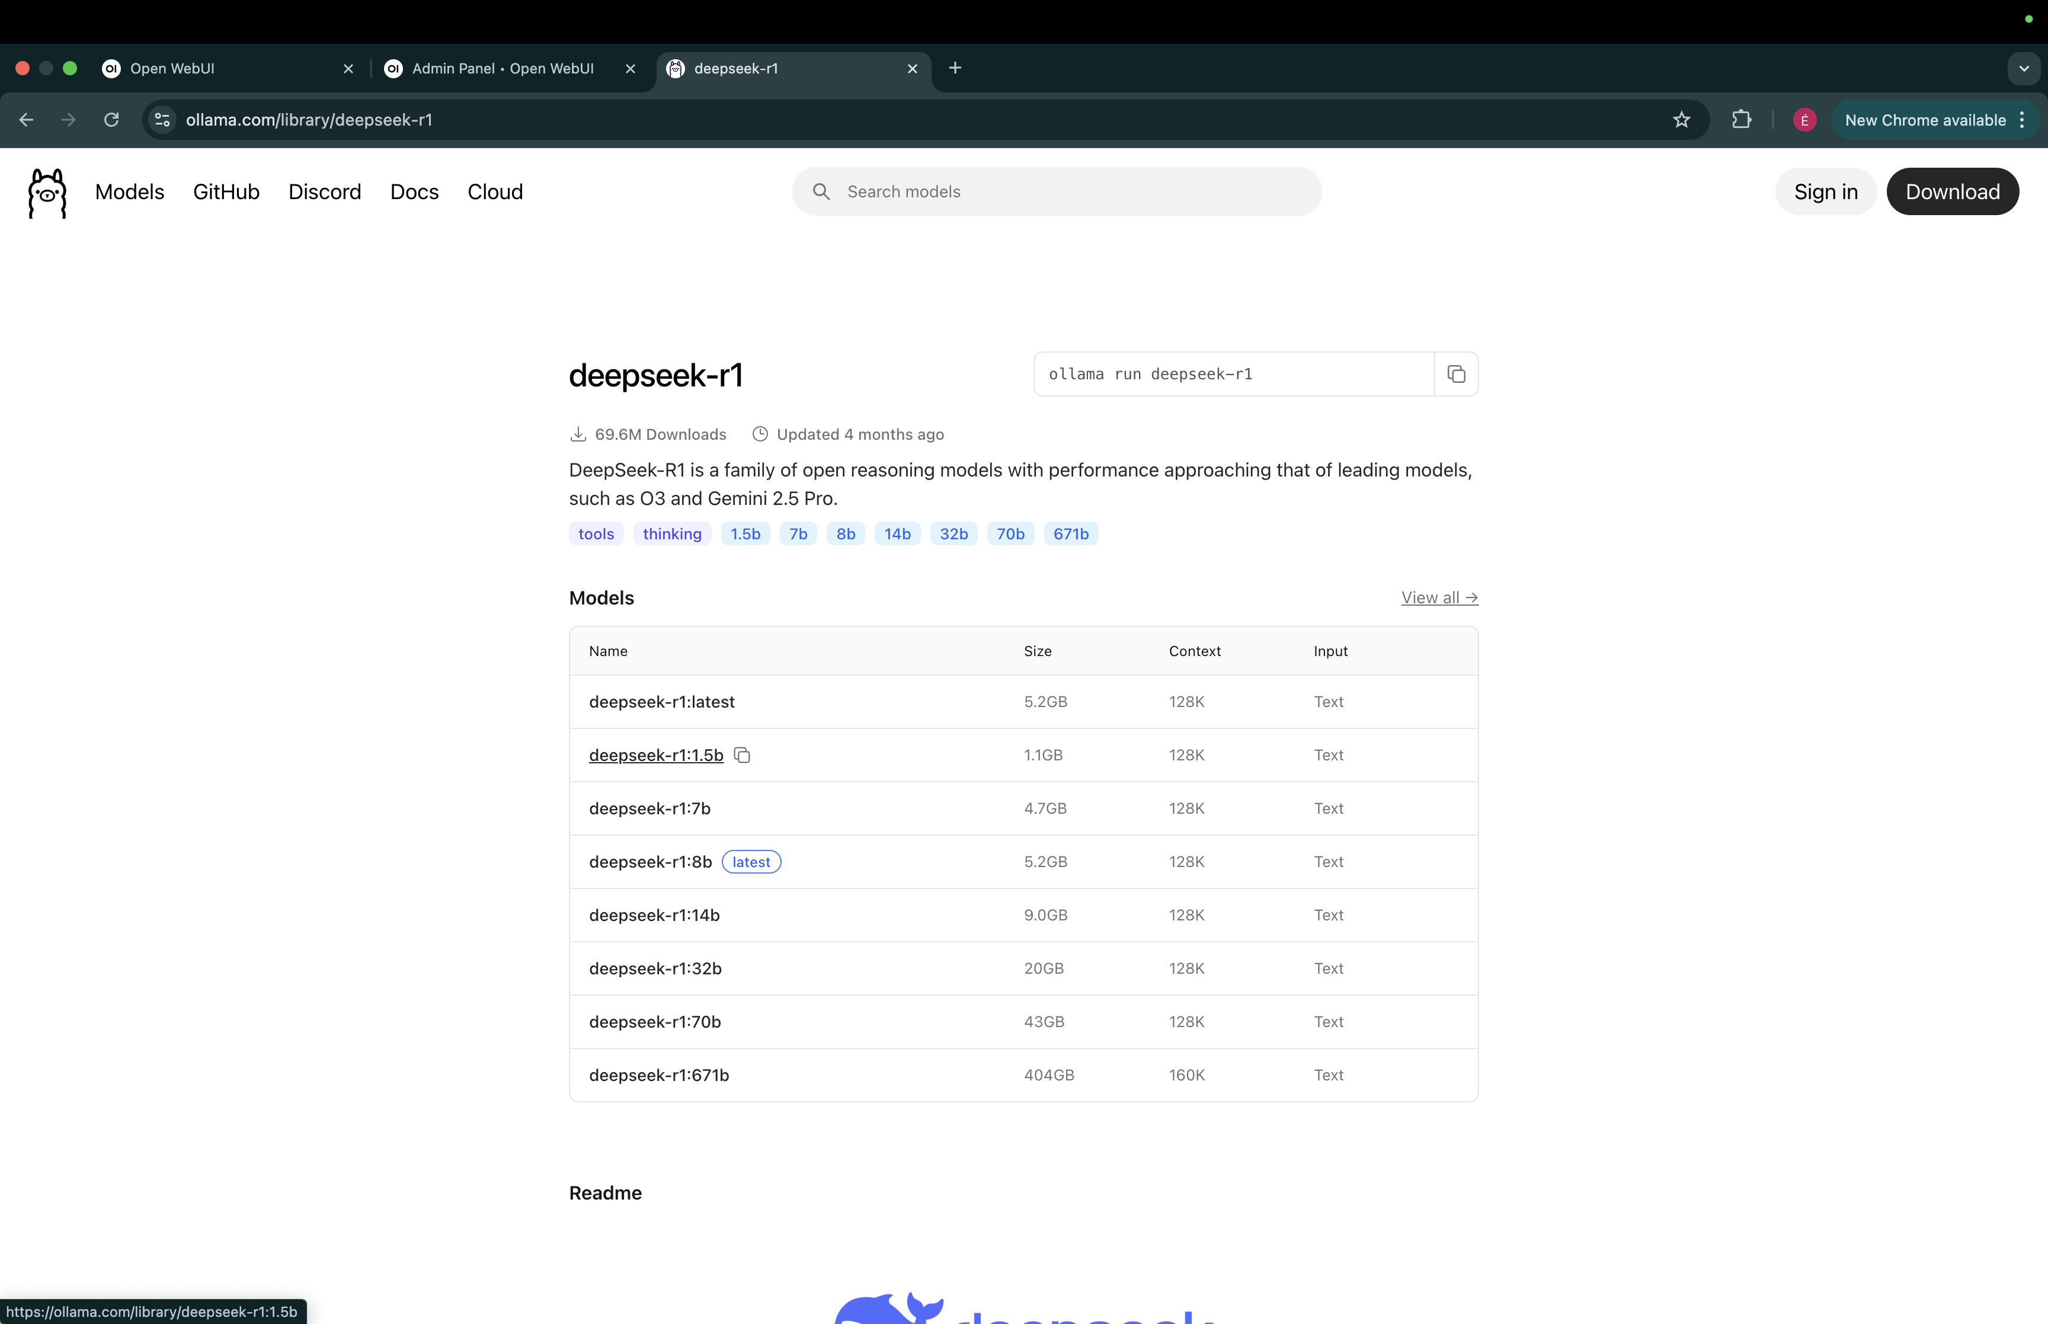This screenshot has width=2048, height=1324.
Task: Click the Download button
Action: (x=1952, y=191)
